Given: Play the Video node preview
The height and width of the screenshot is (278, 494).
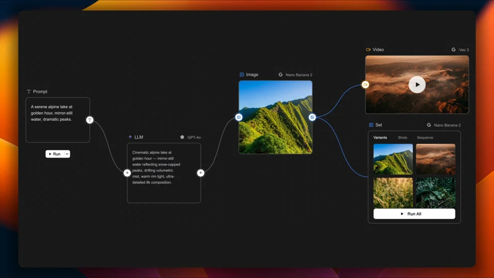Looking at the screenshot, I should [417, 84].
